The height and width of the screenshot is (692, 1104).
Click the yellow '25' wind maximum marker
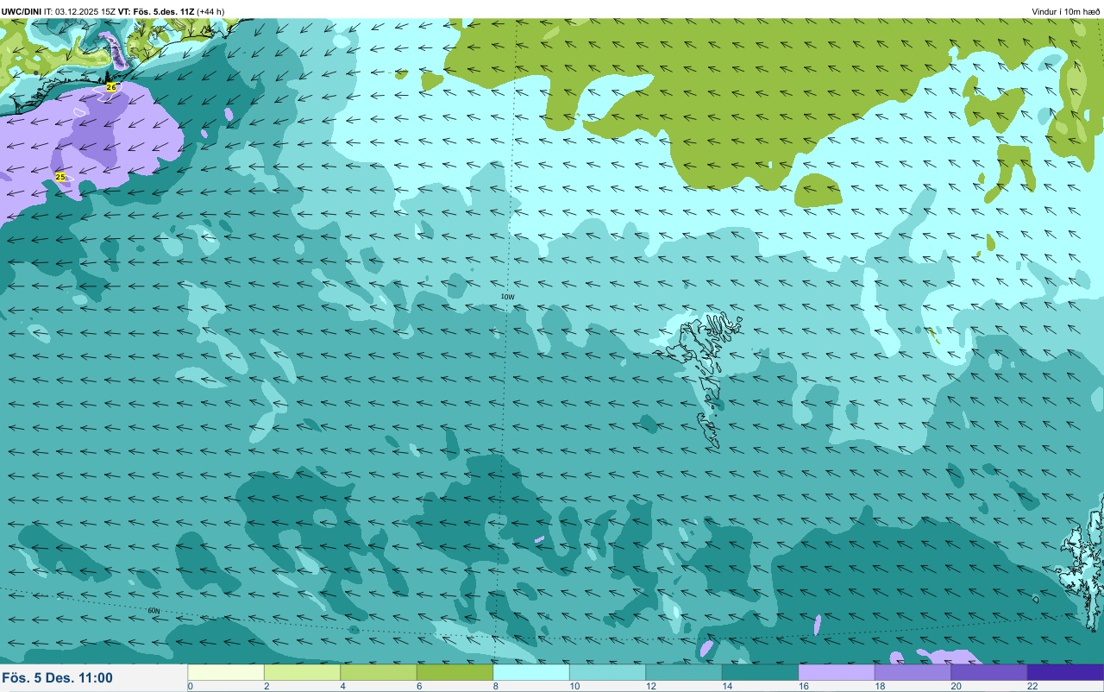[60, 176]
